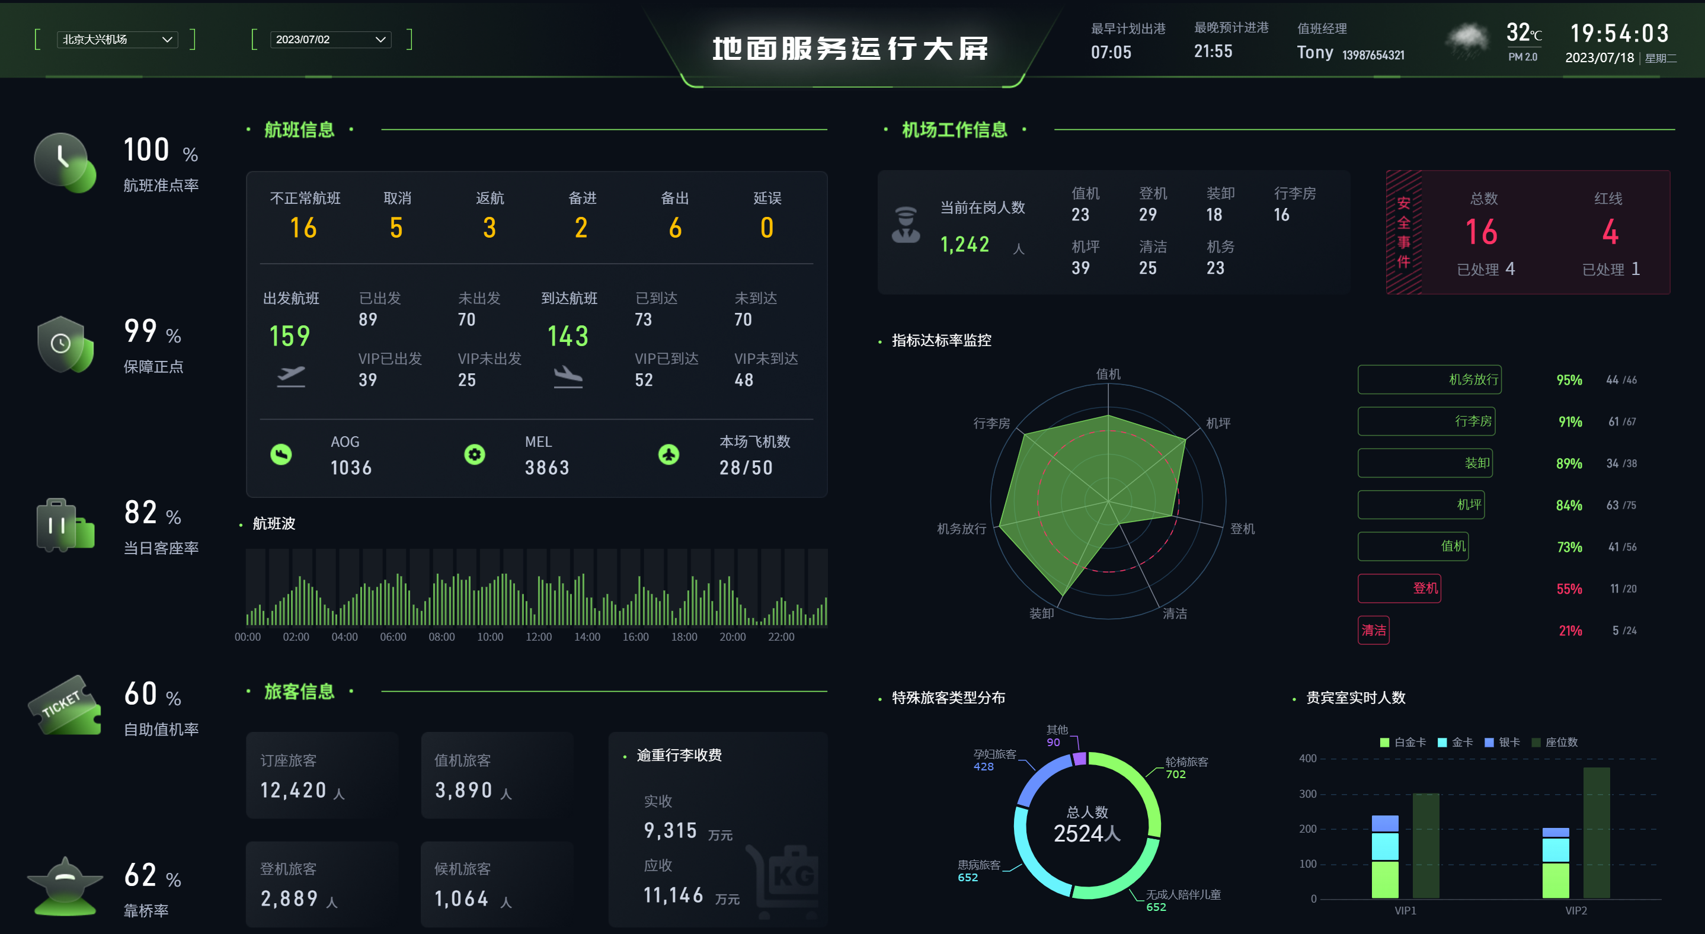1705x934 pixels.
Task: Click the departing plane takeoff icon
Action: (x=290, y=376)
